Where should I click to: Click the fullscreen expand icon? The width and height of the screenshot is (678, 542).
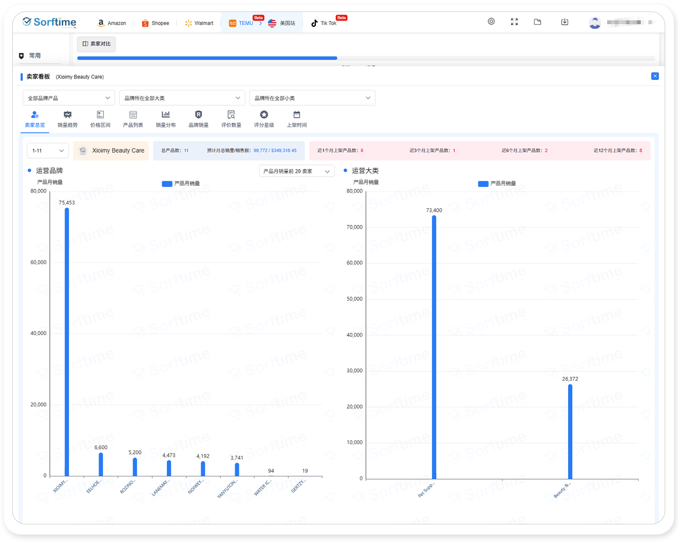514,22
